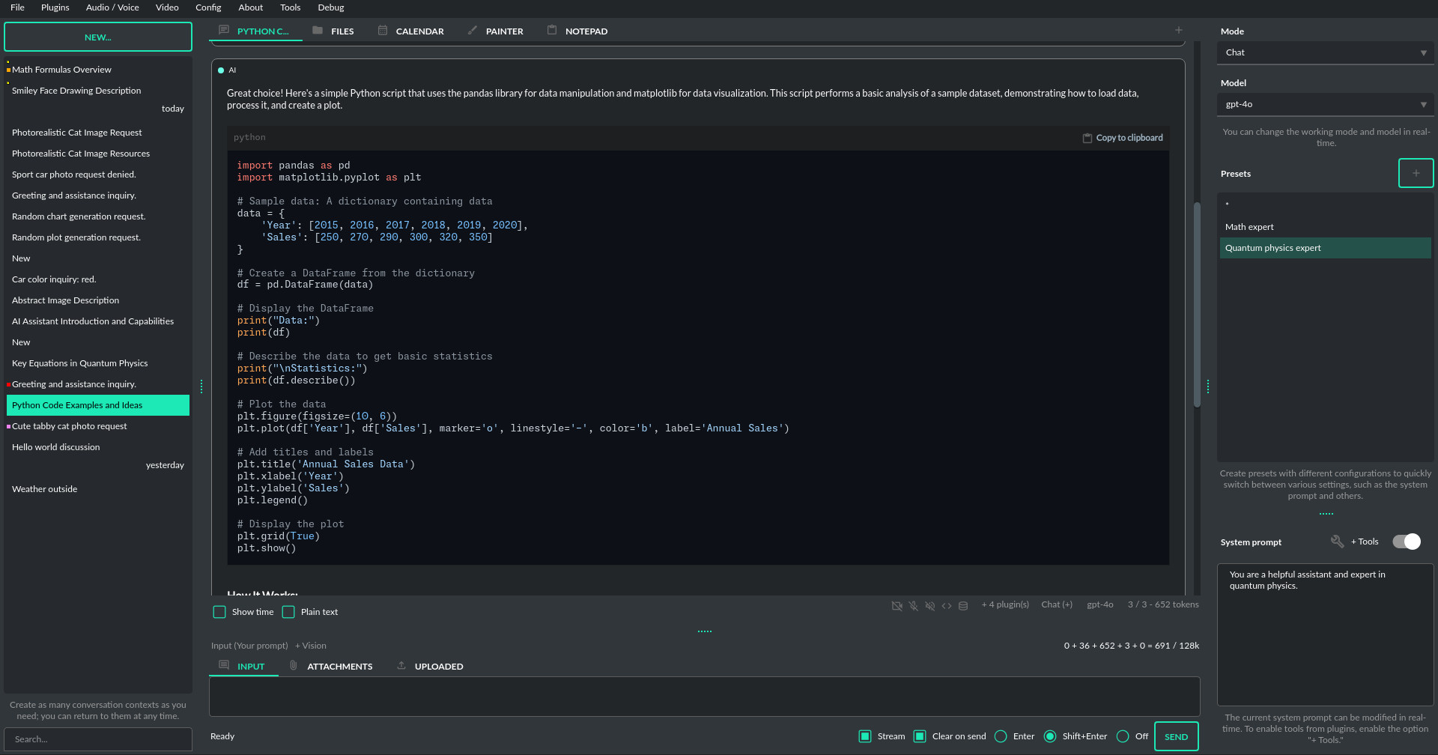Click the database context icon in status bar
This screenshot has width=1438, height=755.
click(963, 605)
